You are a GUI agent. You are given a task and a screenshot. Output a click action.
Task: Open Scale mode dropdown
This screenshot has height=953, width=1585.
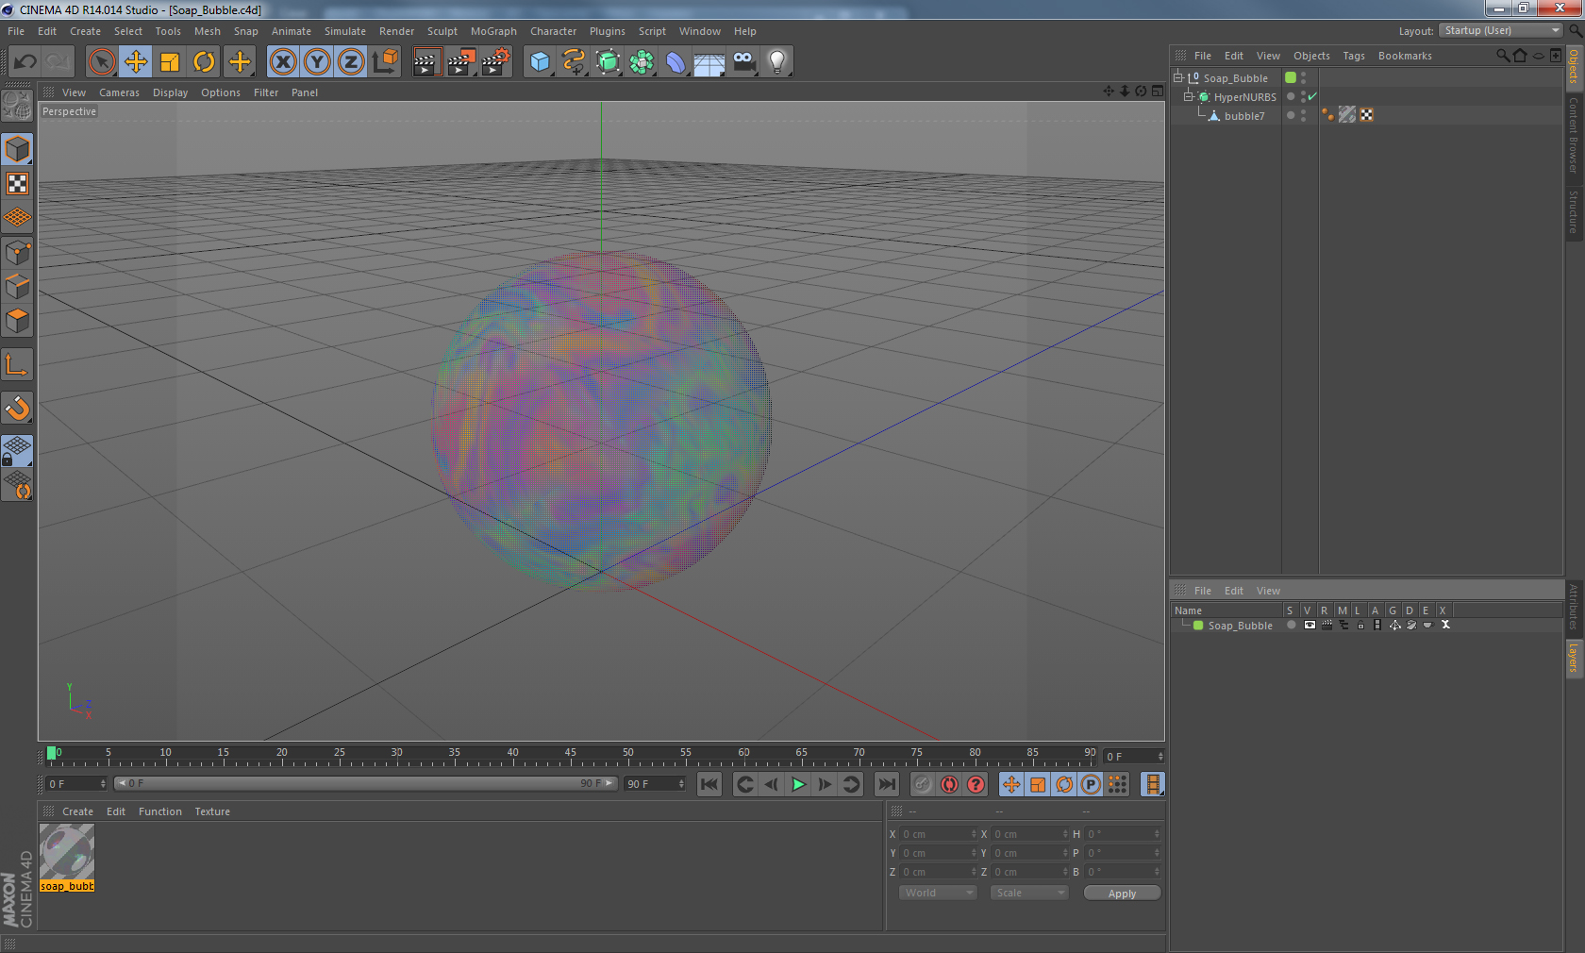(1029, 893)
